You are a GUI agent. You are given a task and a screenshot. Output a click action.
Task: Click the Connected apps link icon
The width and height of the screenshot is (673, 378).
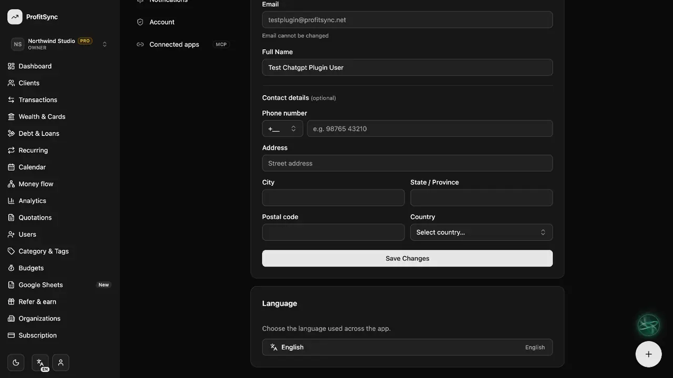coord(140,45)
